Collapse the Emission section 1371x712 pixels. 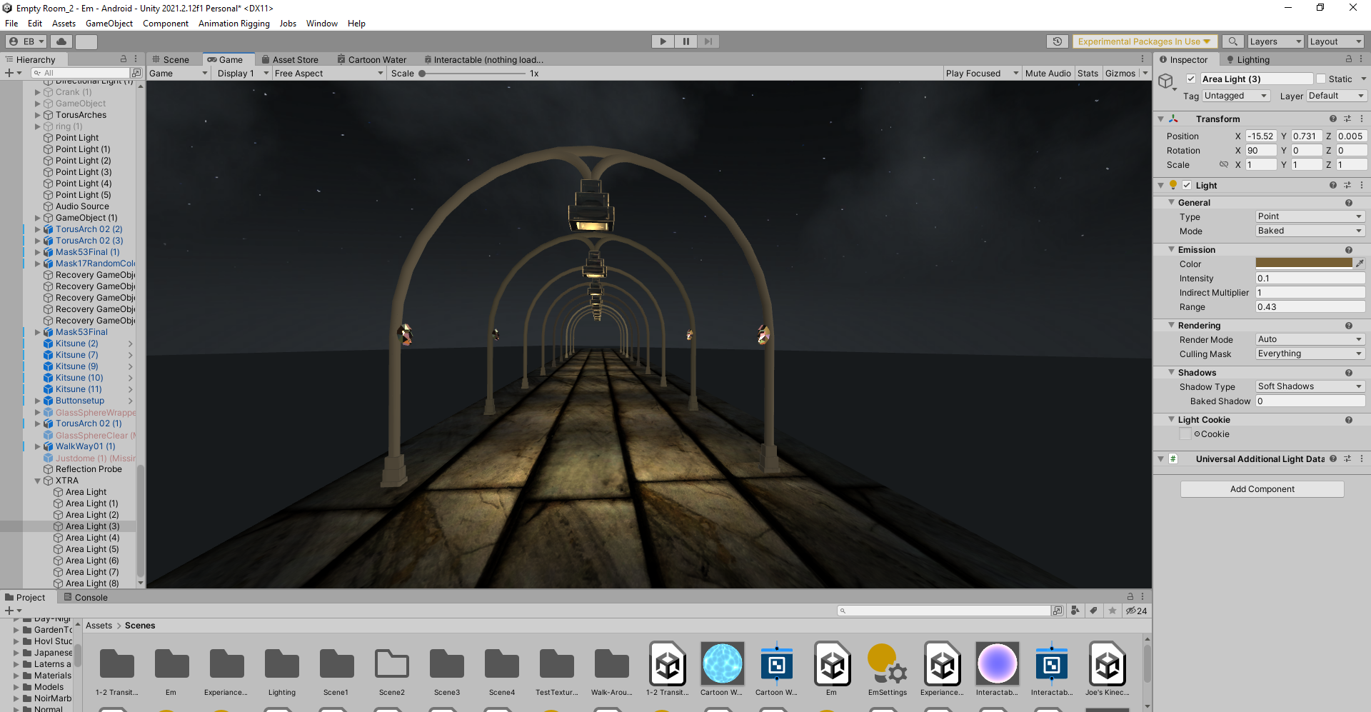pos(1171,249)
